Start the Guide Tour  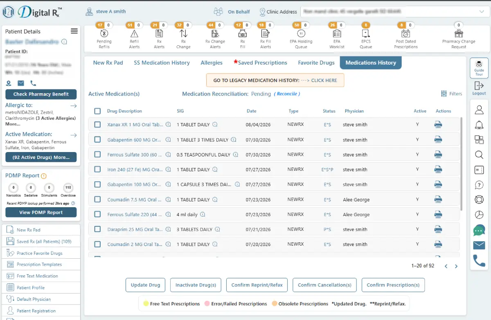[479, 68]
